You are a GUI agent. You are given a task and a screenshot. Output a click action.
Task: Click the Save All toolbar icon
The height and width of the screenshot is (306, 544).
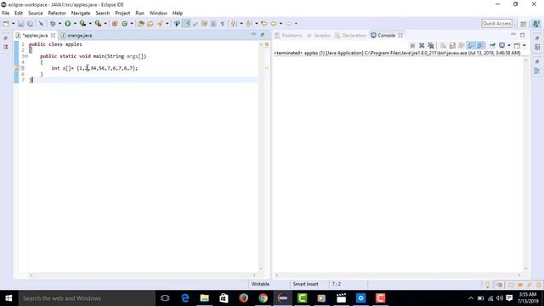click(31, 24)
